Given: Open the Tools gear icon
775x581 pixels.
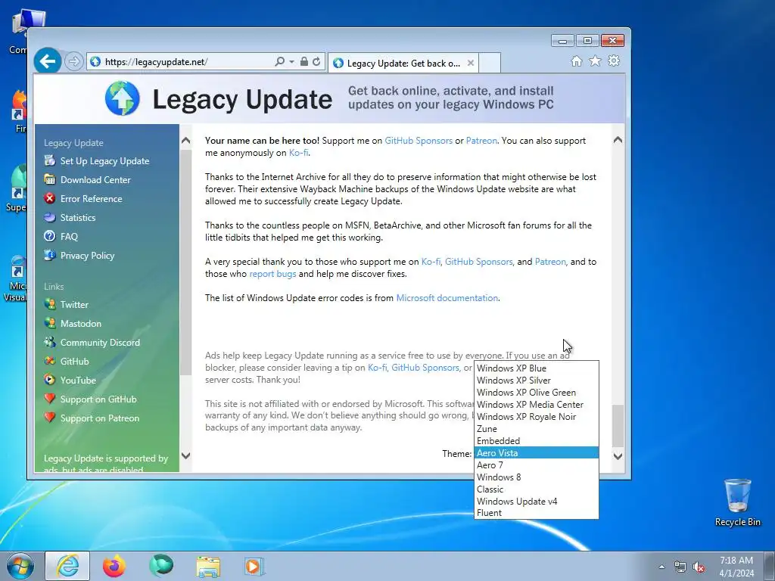Looking at the screenshot, I should [614, 61].
